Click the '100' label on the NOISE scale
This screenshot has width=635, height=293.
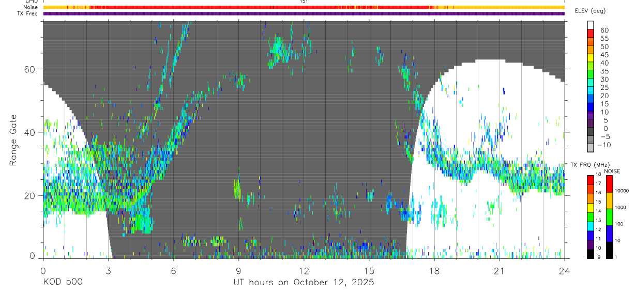(619, 224)
